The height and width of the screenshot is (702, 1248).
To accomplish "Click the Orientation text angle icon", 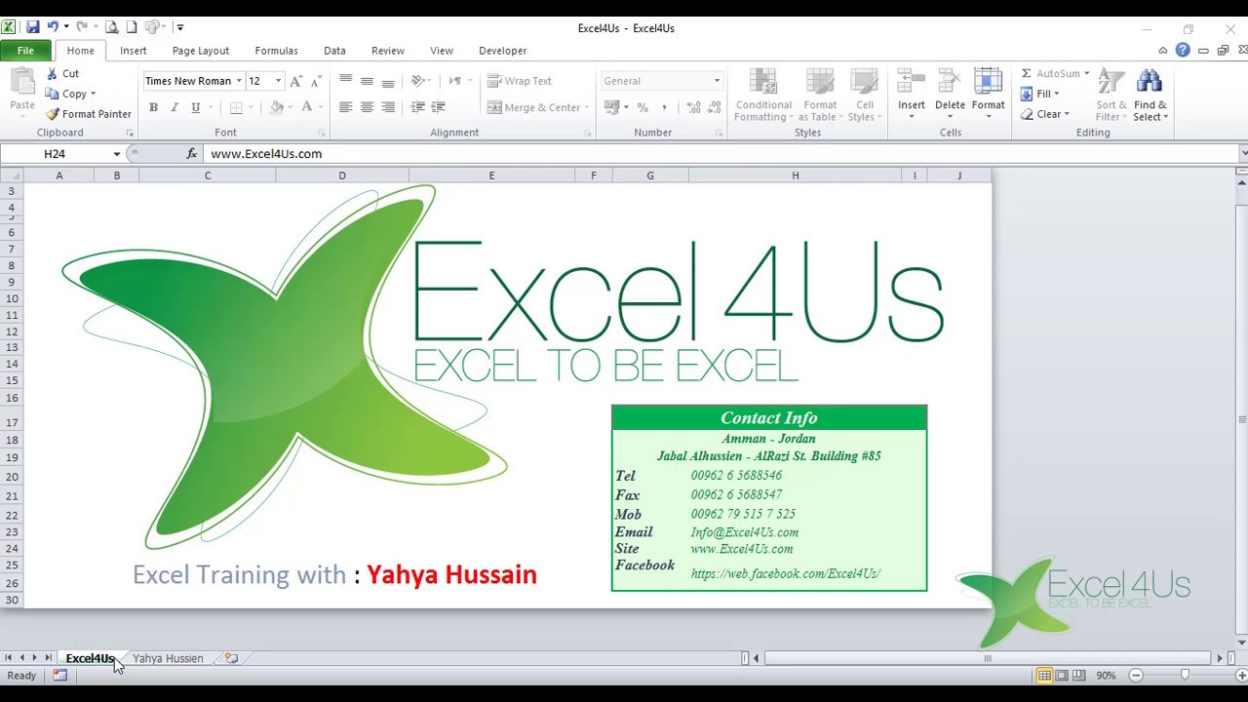I will pyautogui.click(x=417, y=81).
